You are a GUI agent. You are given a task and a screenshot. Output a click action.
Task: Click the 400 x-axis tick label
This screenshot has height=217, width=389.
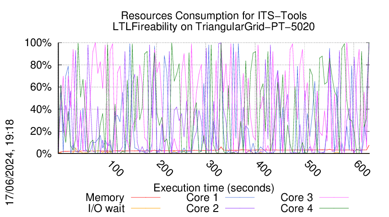pyautogui.click(x=263, y=169)
